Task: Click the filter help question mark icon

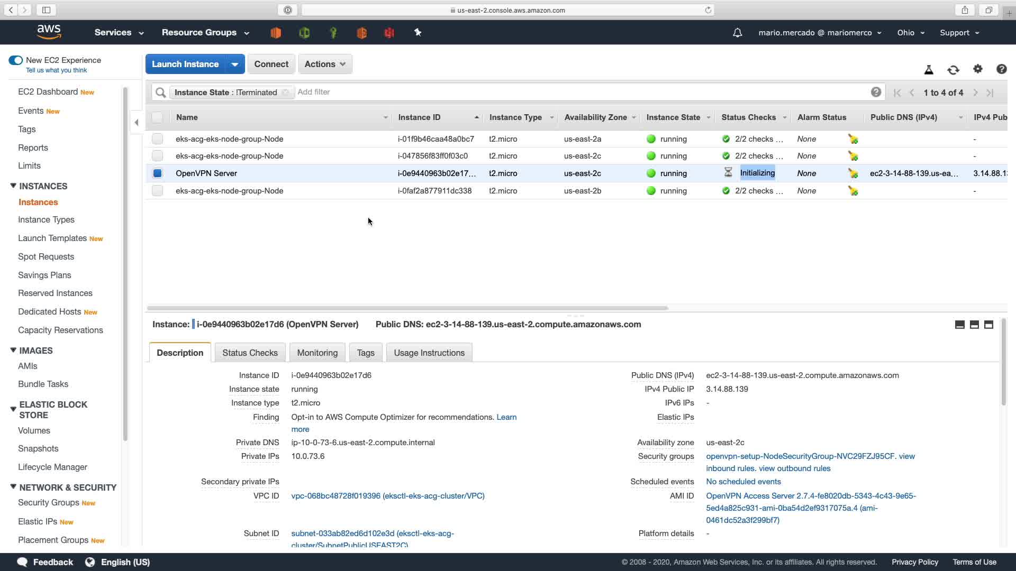Action: (876, 92)
